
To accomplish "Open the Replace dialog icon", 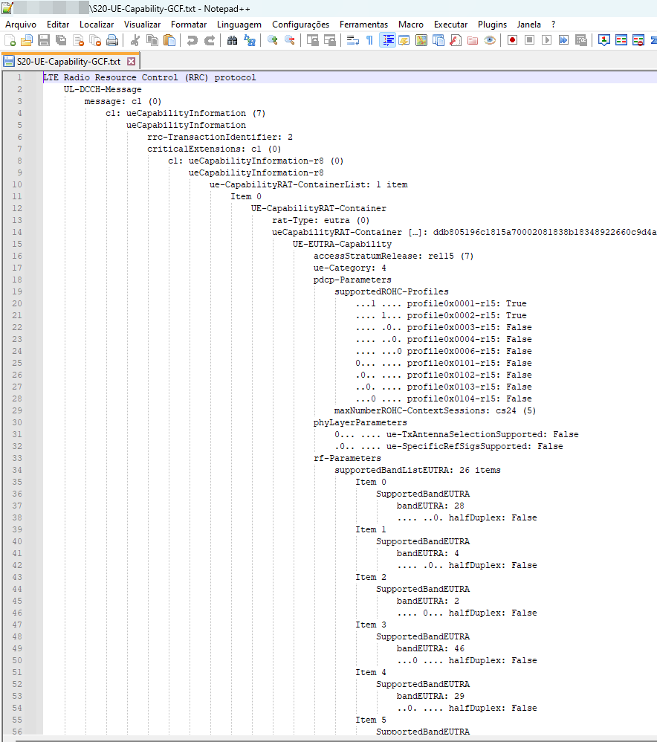I will tap(249, 41).
